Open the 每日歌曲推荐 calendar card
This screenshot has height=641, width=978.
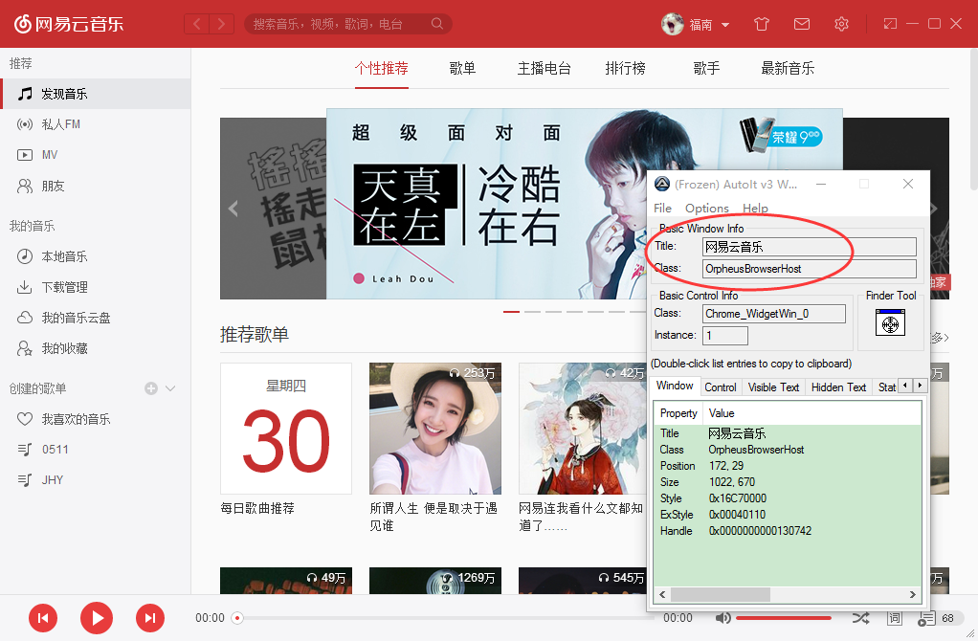[286, 429]
